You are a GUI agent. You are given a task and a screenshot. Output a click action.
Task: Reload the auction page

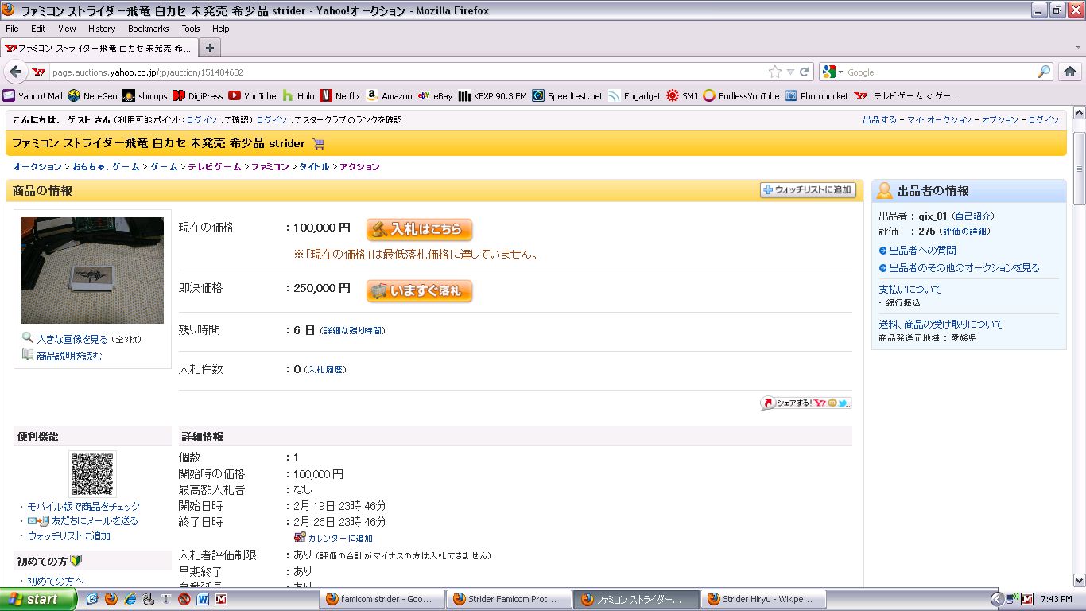[x=805, y=72]
